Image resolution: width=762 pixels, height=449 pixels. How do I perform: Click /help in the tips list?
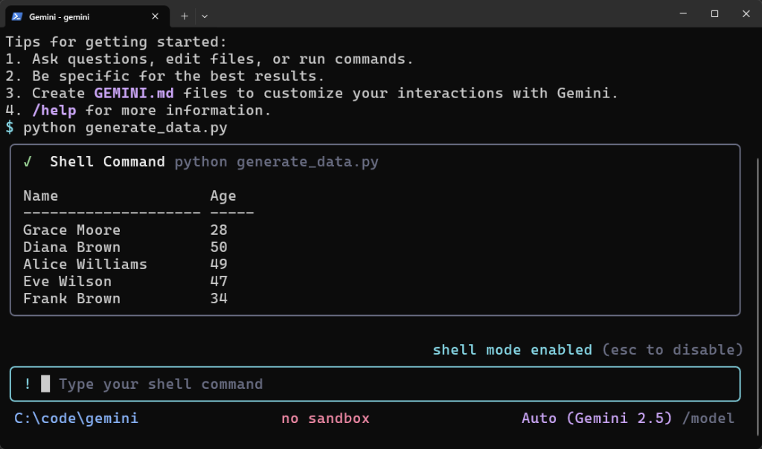(x=56, y=110)
